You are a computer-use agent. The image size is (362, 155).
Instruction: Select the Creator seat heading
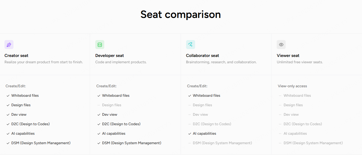tap(16, 56)
